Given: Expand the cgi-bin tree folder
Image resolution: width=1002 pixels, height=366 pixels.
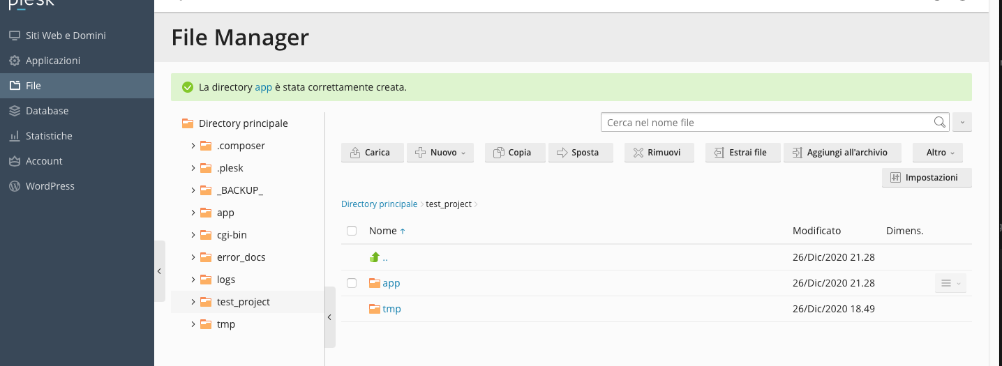Looking at the screenshot, I should (x=193, y=235).
